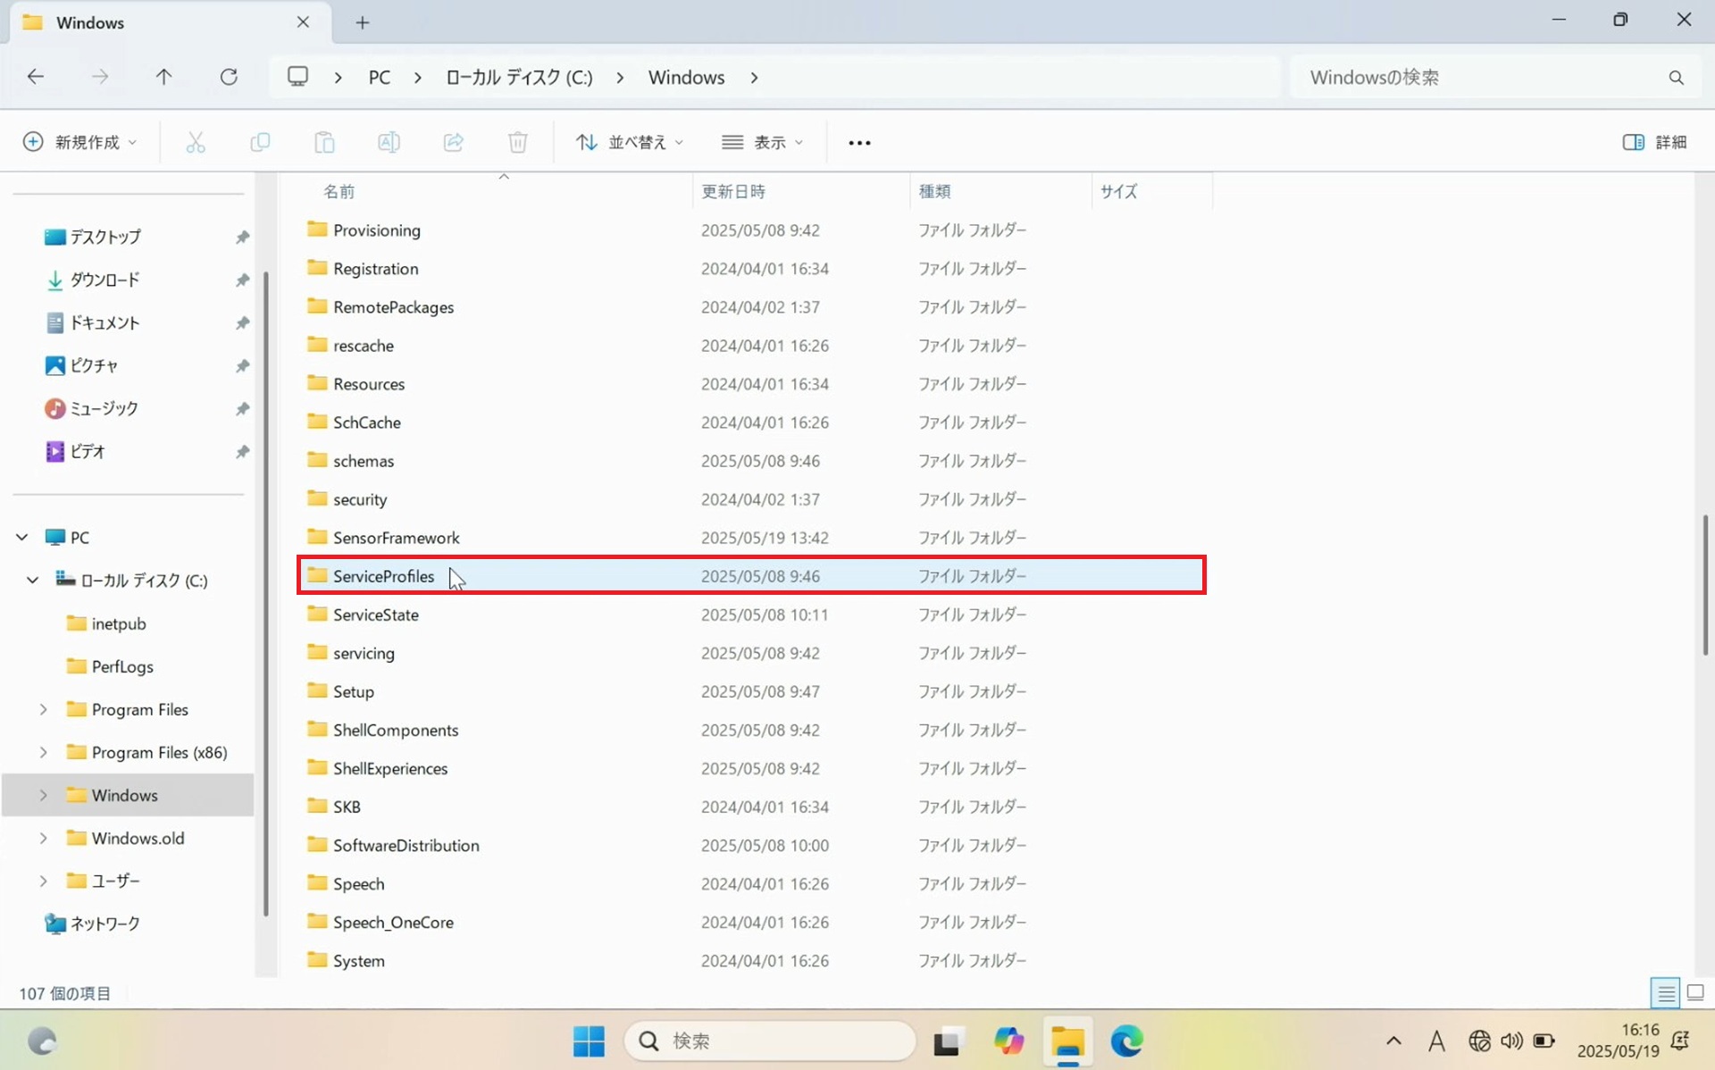Toggle the 詳細 details pane
The width and height of the screenshot is (1715, 1070).
1654,142
